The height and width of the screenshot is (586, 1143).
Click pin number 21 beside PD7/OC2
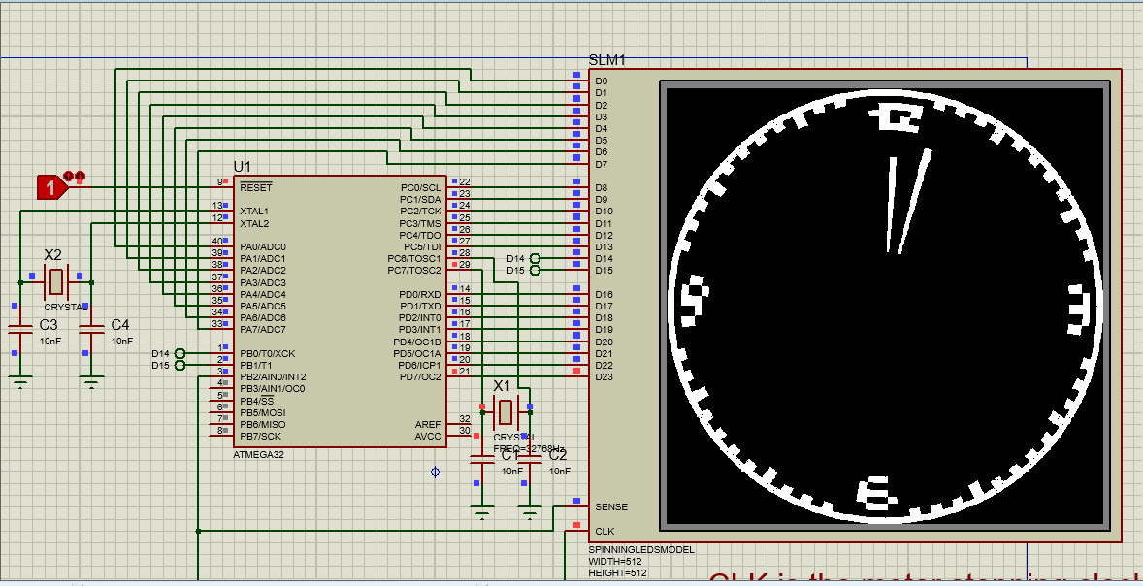tap(465, 372)
